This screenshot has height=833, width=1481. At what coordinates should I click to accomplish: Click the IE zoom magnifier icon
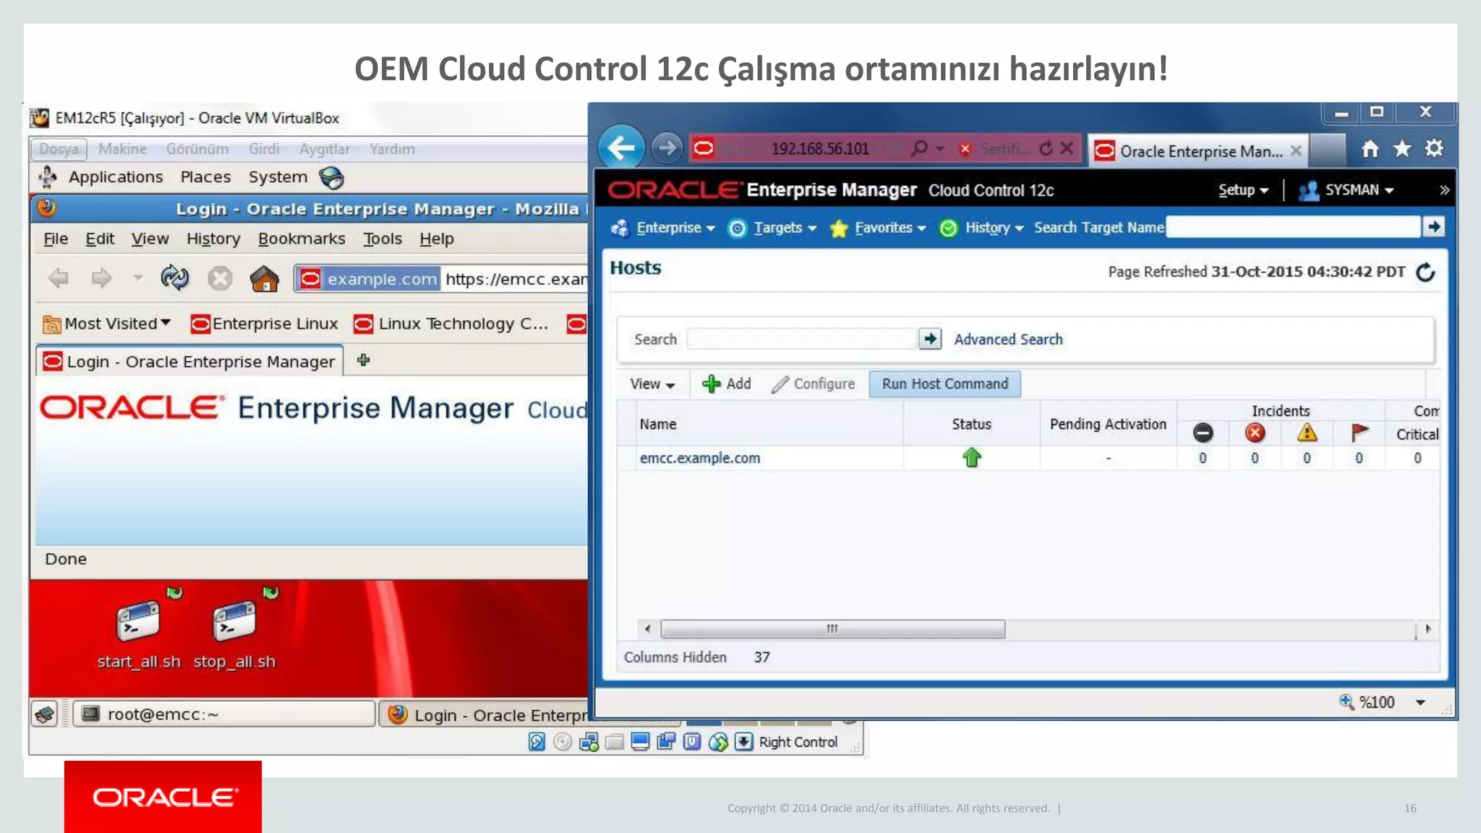click(1346, 701)
